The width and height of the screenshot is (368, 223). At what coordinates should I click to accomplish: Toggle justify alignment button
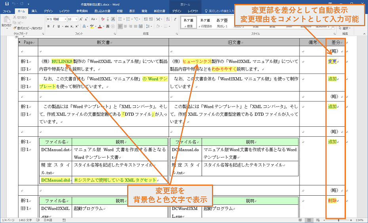point(135,26)
